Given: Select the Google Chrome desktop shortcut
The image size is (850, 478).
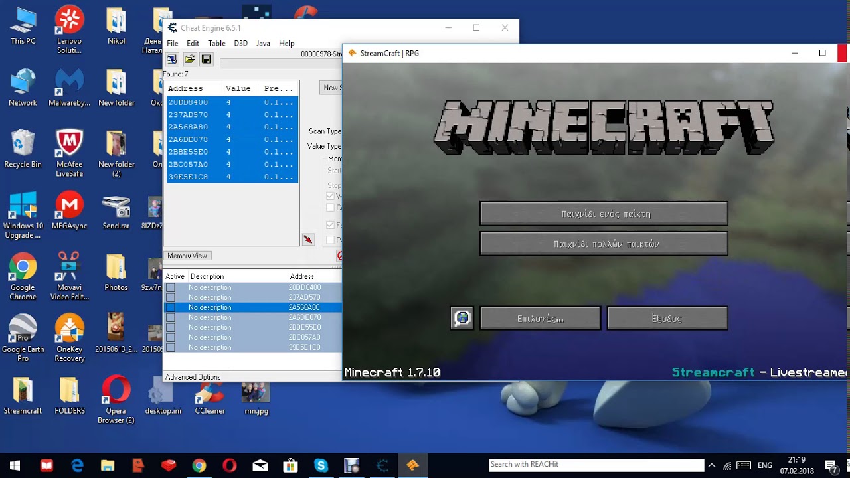Looking at the screenshot, I should tap(23, 277).
